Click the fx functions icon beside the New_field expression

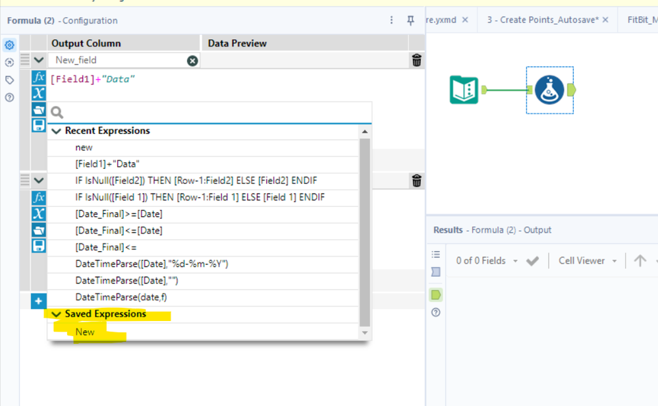coord(39,77)
